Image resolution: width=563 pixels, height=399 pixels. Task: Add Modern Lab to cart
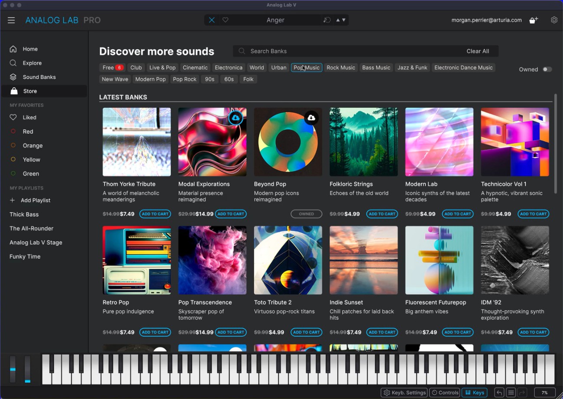pos(458,214)
